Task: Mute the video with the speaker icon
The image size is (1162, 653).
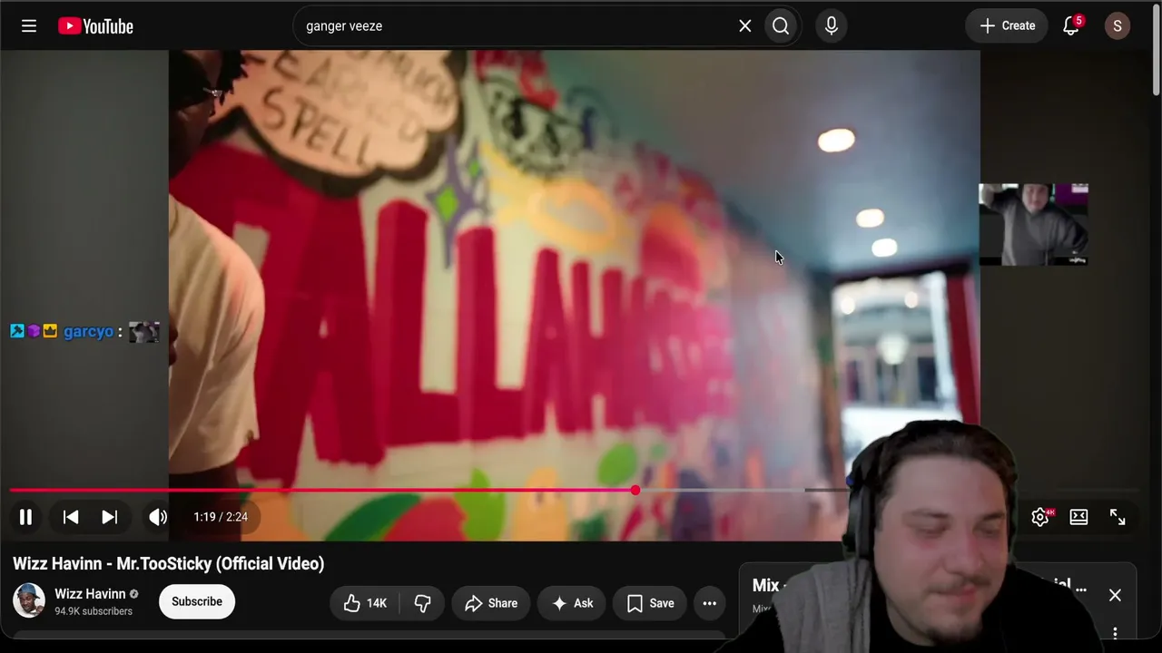Action: [x=158, y=517]
